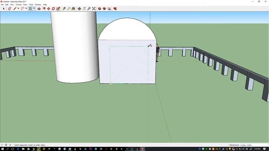Screen dimensions: 269x151
Task: Select the Tape Measure tool
Action: (x=64, y=8)
